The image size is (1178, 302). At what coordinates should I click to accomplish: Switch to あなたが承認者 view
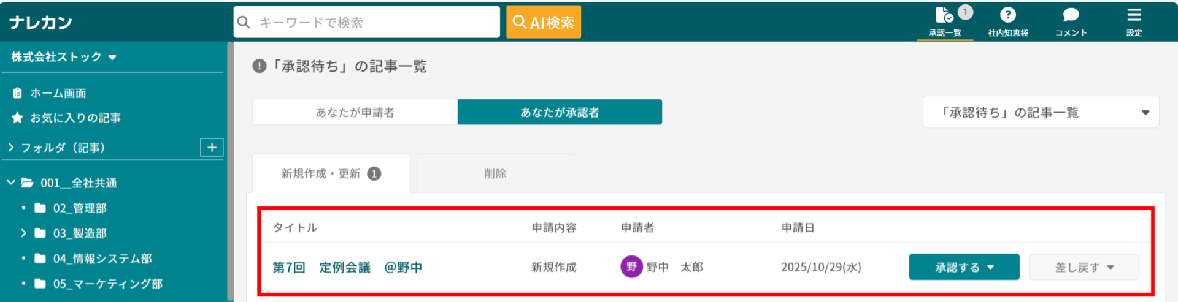[560, 112]
